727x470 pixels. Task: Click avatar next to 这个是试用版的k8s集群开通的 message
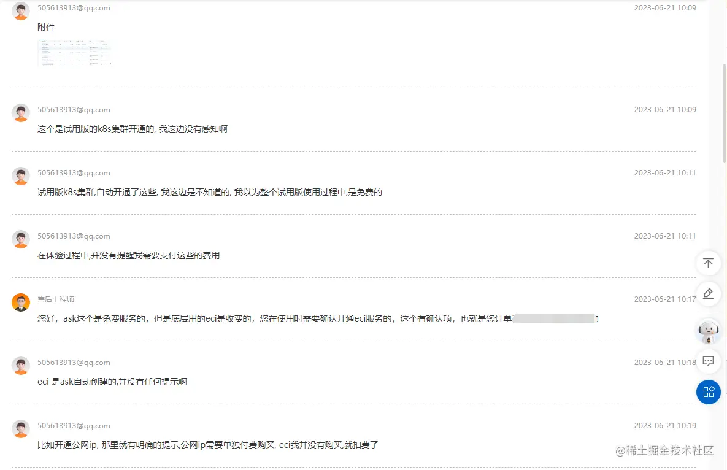tap(21, 113)
